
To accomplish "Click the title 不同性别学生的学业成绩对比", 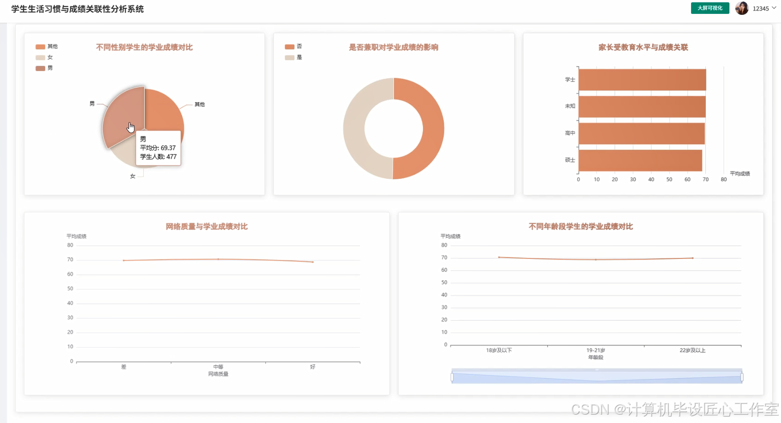I will pyautogui.click(x=144, y=47).
